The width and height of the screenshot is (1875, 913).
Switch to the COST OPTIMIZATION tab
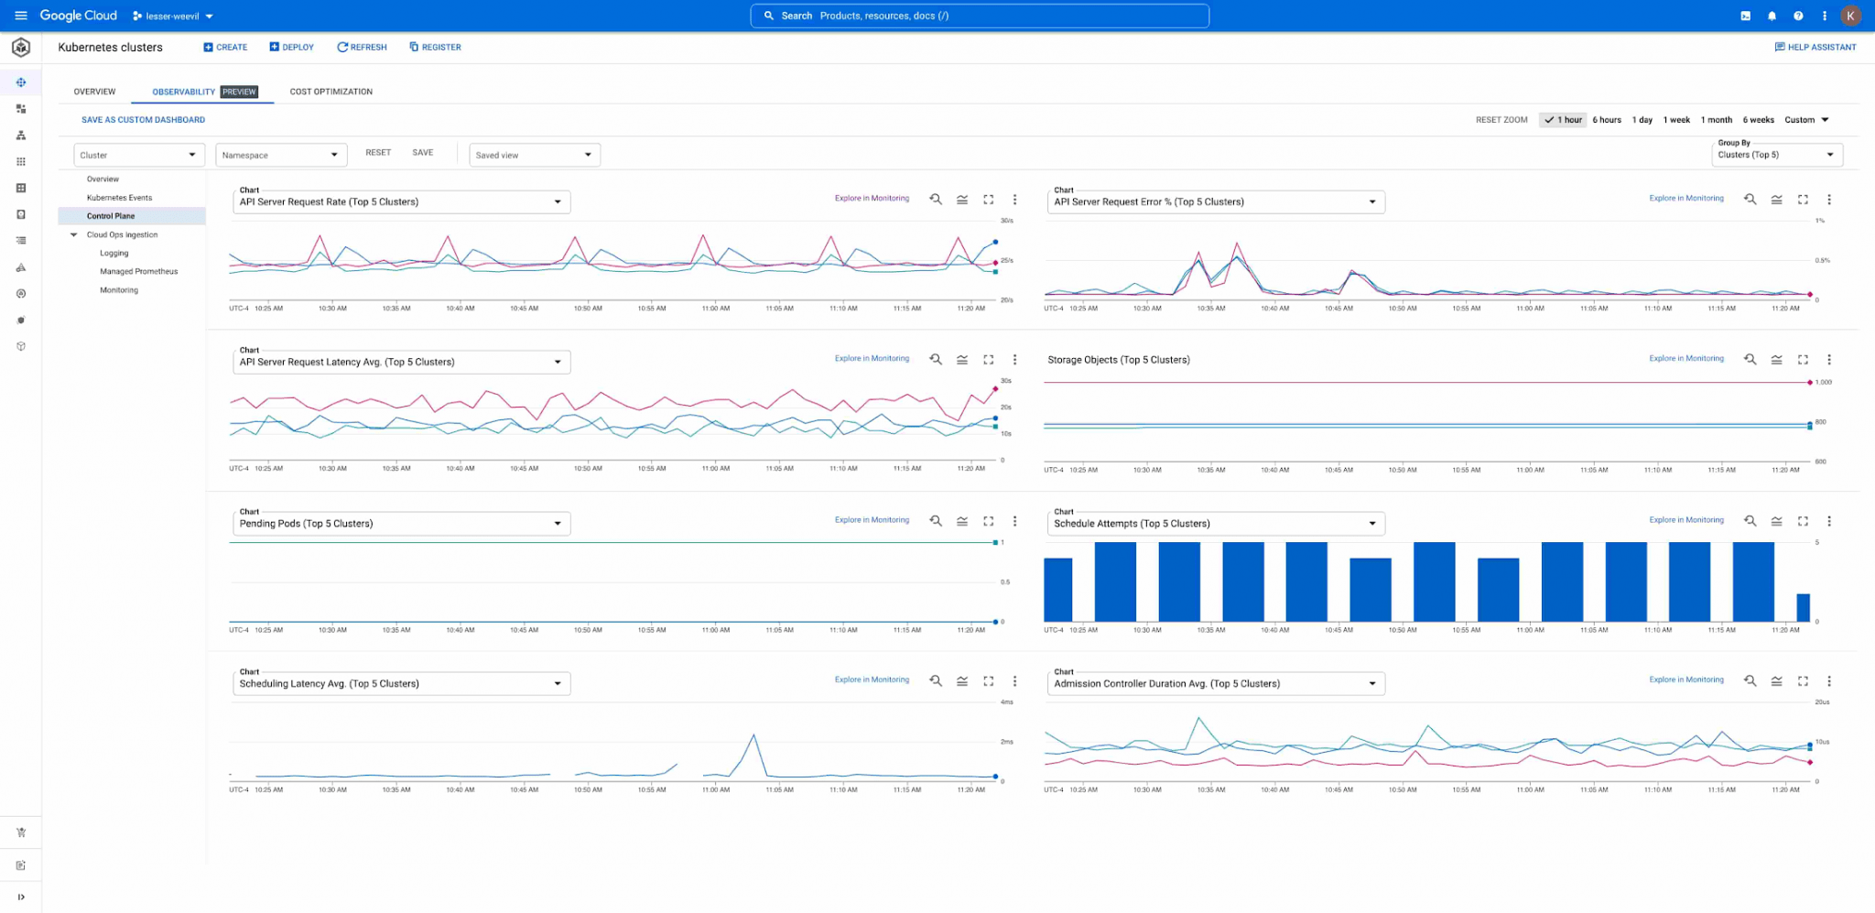[331, 92]
